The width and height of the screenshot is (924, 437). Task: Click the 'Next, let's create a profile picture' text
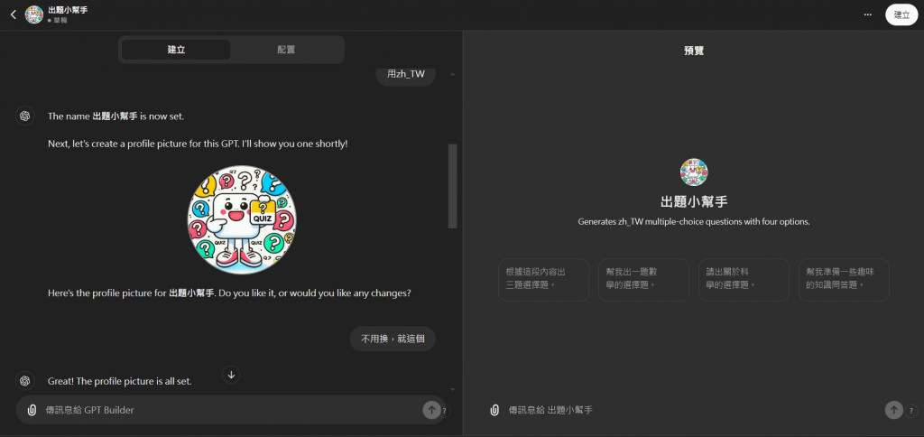click(198, 144)
